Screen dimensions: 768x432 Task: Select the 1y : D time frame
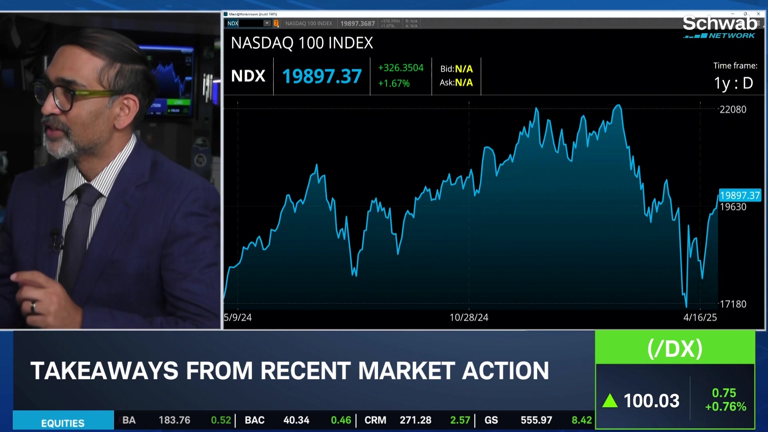734,83
